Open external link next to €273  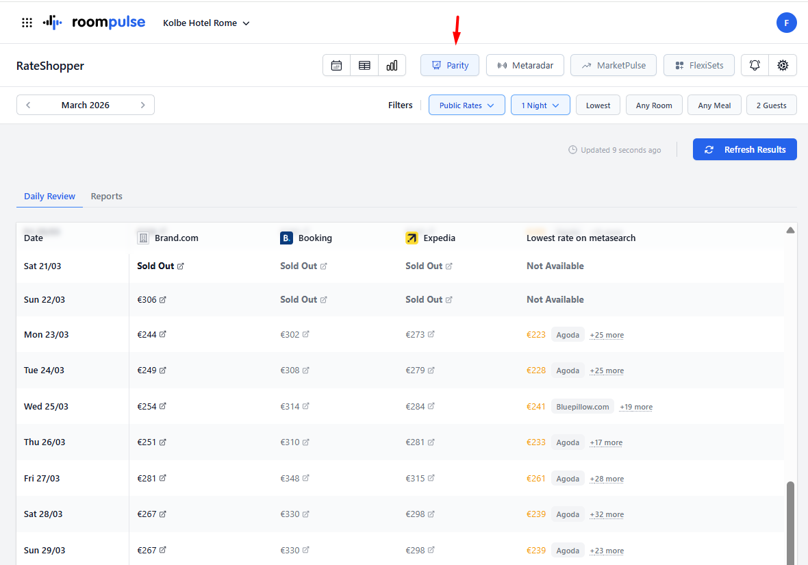click(x=431, y=334)
